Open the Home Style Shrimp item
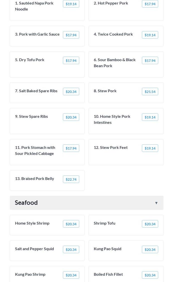The width and height of the screenshot is (173, 282). 32,223
